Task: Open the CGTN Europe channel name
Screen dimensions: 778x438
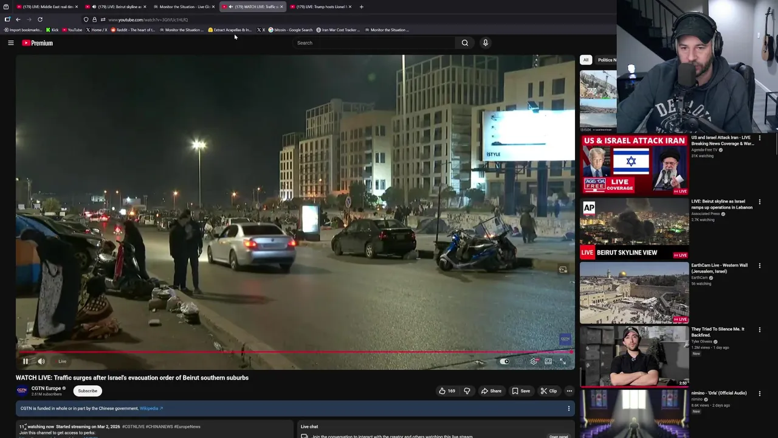Action: pyautogui.click(x=46, y=388)
